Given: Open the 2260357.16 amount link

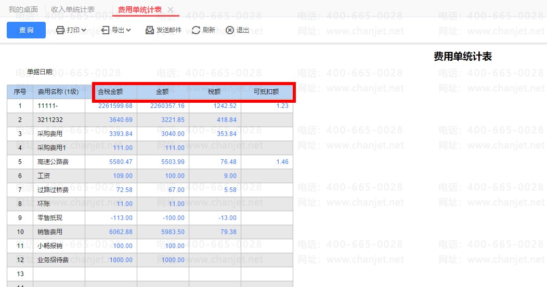Looking at the screenshot, I should [167, 106].
